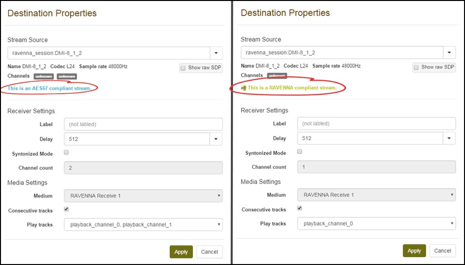
Task: Open Play tracks dropdown showing only playback_channel_0
Action: tap(377, 224)
